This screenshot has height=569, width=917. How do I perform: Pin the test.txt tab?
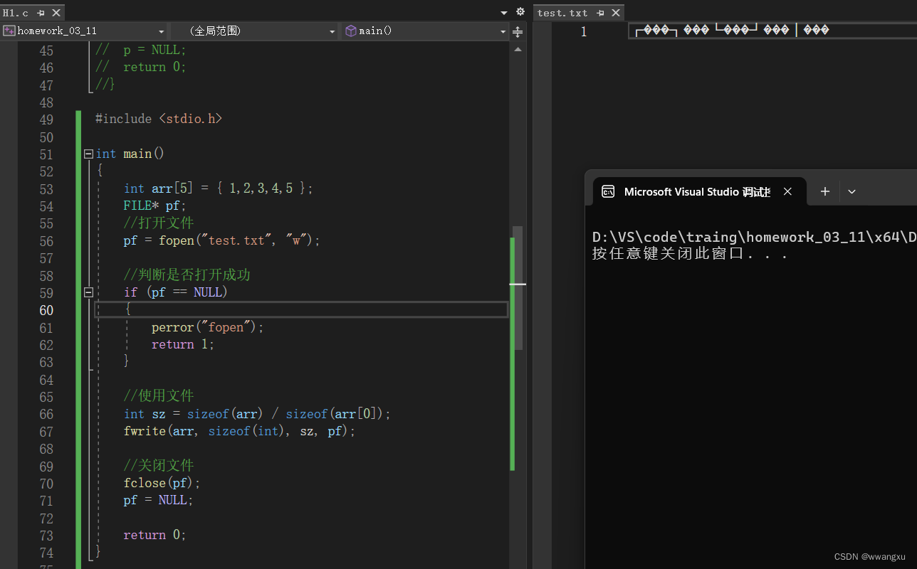(600, 13)
